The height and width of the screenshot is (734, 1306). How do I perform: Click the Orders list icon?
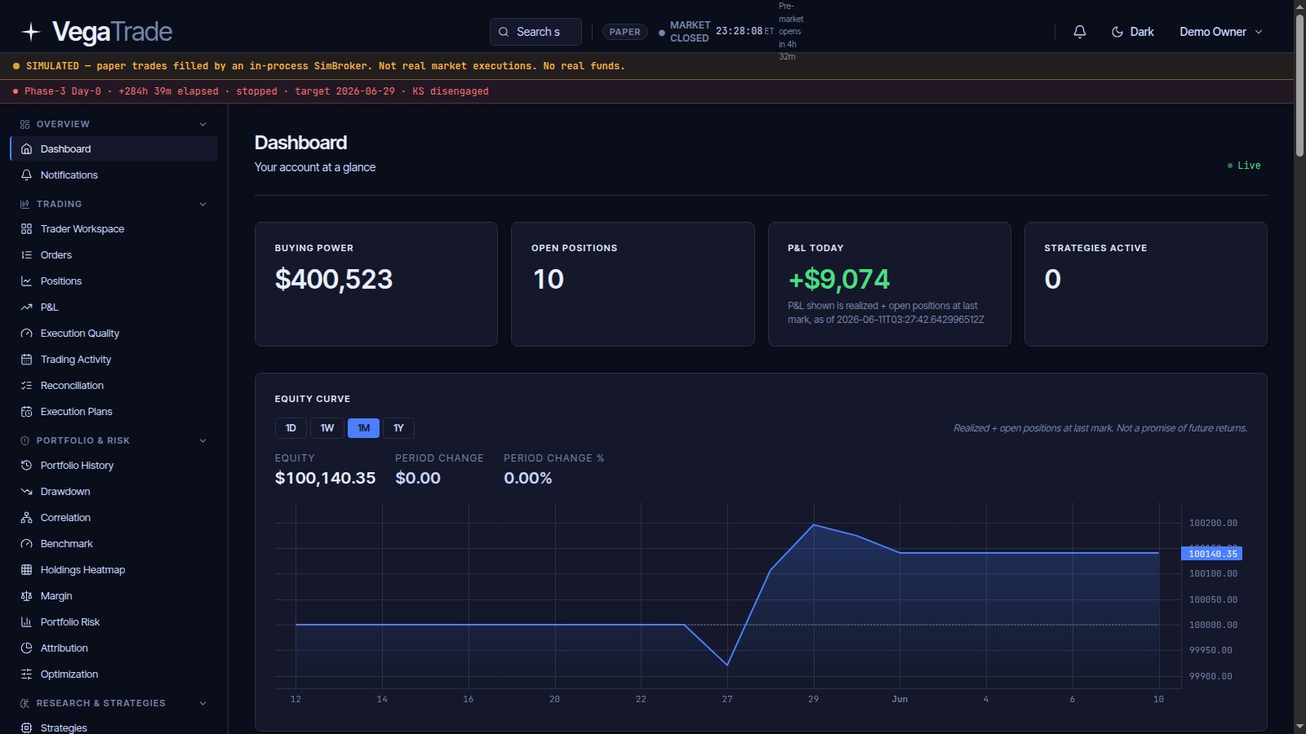pyautogui.click(x=26, y=255)
